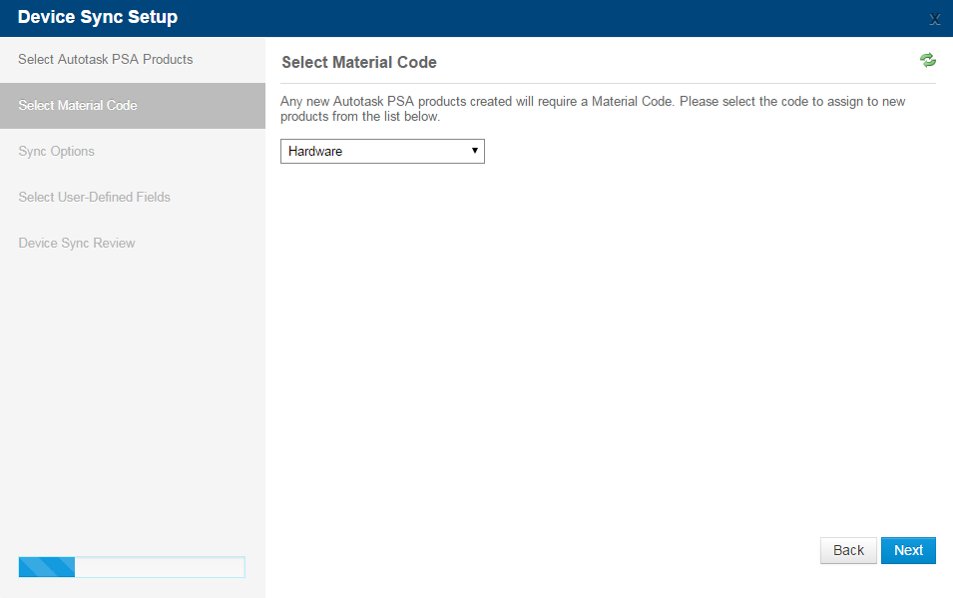Click the horizontal divider under the heading
The image size is (953, 598).
pos(608,83)
